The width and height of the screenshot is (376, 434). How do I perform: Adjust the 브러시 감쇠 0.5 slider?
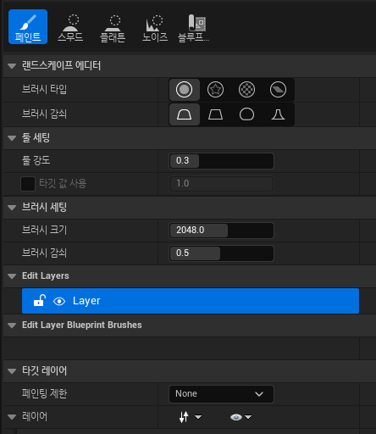point(221,253)
